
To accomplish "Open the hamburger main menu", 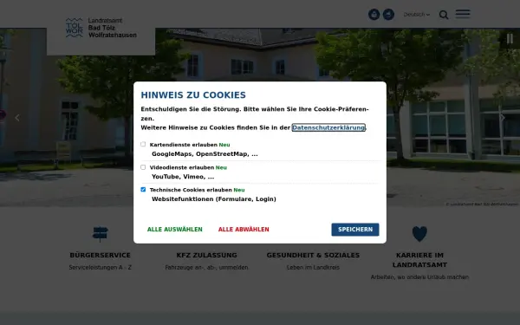I will pyautogui.click(x=463, y=14).
